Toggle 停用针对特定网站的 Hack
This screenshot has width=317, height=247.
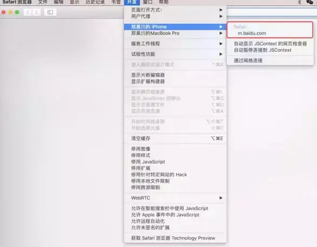coord(175,175)
